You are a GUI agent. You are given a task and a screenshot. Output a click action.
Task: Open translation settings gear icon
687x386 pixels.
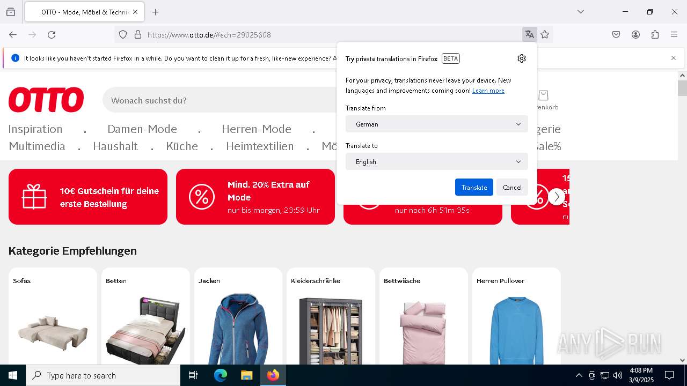[x=522, y=58]
